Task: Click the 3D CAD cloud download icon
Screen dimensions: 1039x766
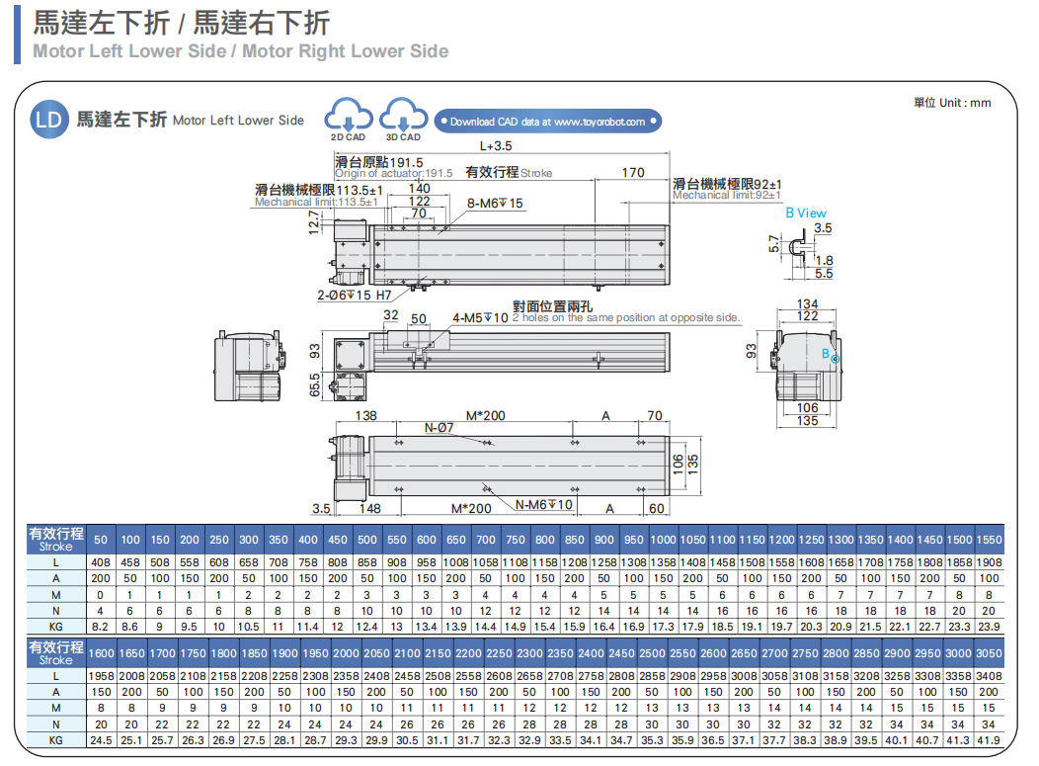Action: click(x=403, y=117)
